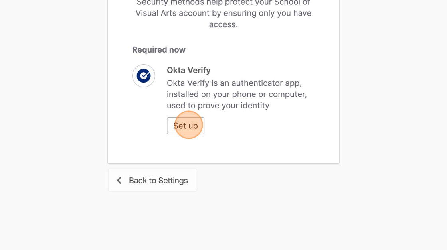This screenshot has height=250, width=447.
Task: Click the "Visual Arts account by ensuring" line
Action: click(223, 13)
